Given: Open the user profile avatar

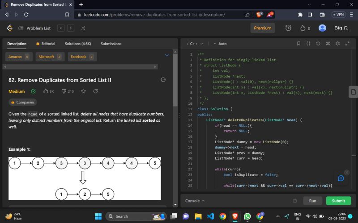Looking at the screenshot, I should [x=322, y=28].
